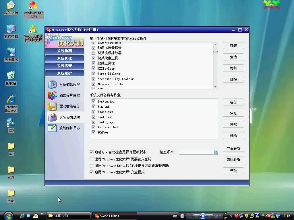Show hidden tray icons arrow
The width and height of the screenshot is (294, 220).
click(x=231, y=216)
